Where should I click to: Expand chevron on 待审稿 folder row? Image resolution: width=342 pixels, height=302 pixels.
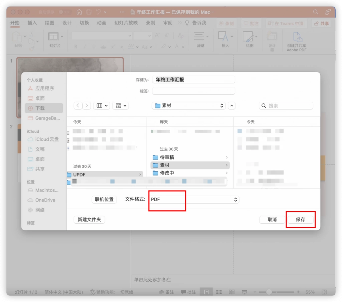(227, 157)
